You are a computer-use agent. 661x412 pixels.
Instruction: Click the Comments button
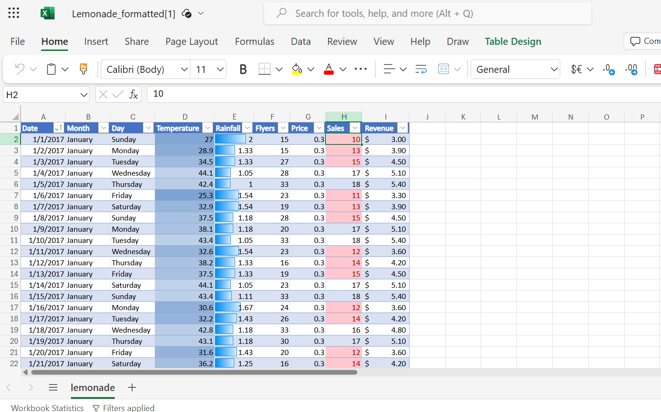(x=644, y=41)
